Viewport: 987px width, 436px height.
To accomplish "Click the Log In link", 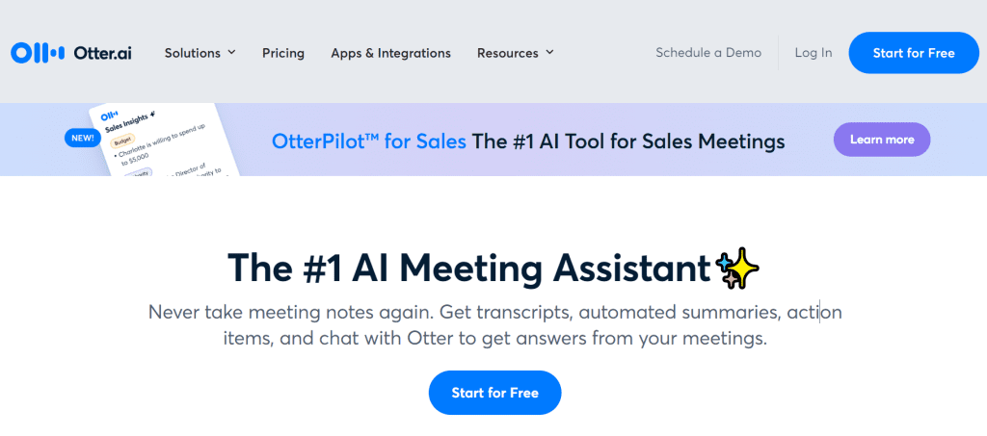I will point(814,53).
